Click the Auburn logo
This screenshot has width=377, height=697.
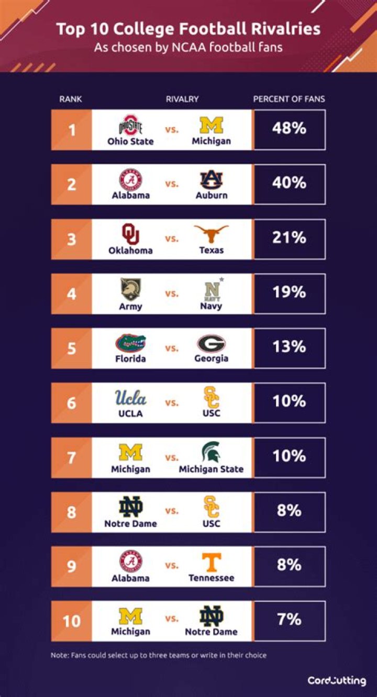click(x=212, y=181)
